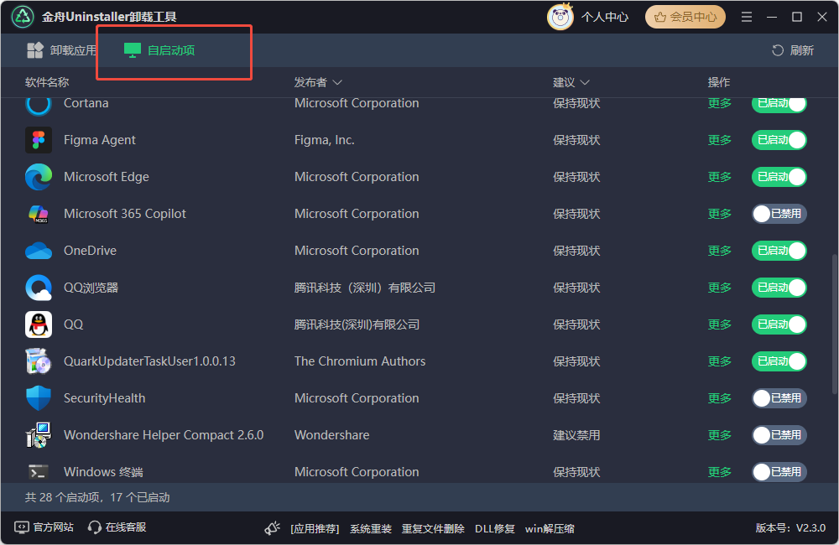Click the 自启动项 monitor icon
The height and width of the screenshot is (545, 839).
(133, 50)
